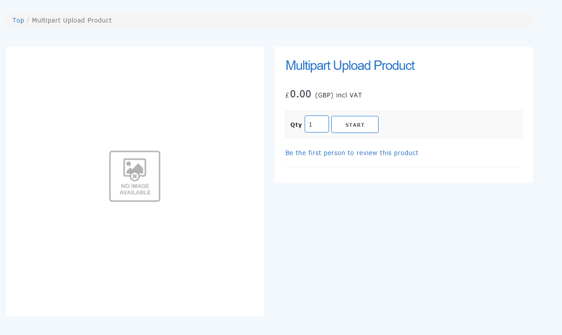Click the Top breadcrumb link
562x335 pixels.
[x=18, y=20]
